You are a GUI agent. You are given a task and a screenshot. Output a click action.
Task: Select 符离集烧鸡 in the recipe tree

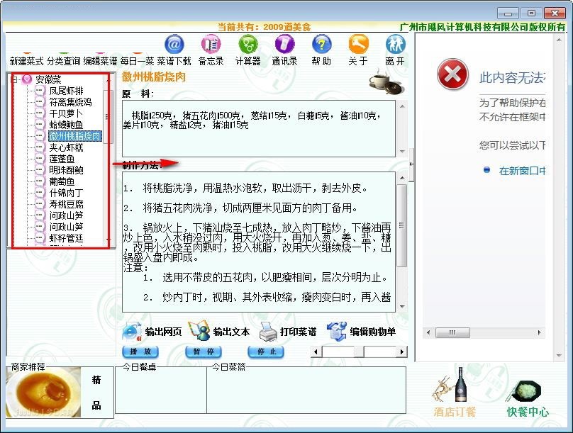pos(70,102)
